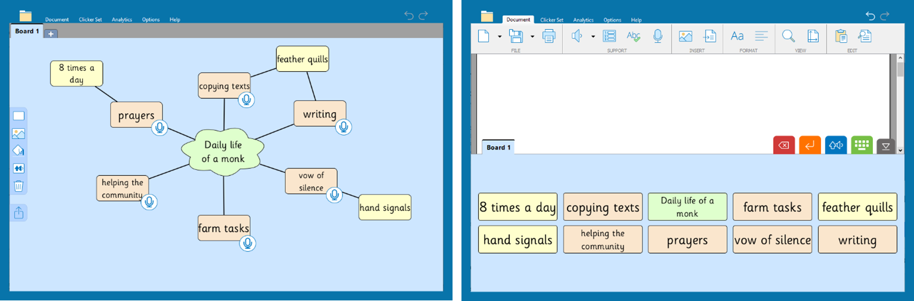Click the document's vertical scrollbar
914x301 pixels.
pyautogui.click(x=900, y=101)
